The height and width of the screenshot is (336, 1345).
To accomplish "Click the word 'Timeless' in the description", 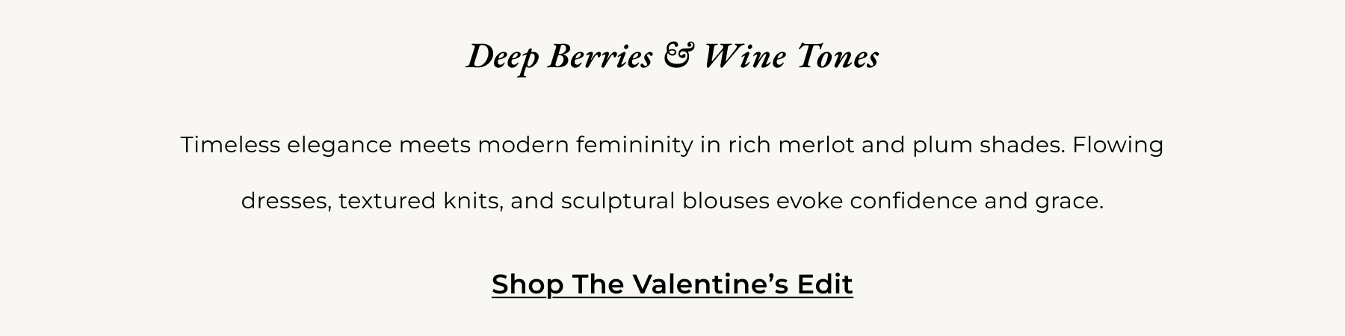I will coord(230,144).
